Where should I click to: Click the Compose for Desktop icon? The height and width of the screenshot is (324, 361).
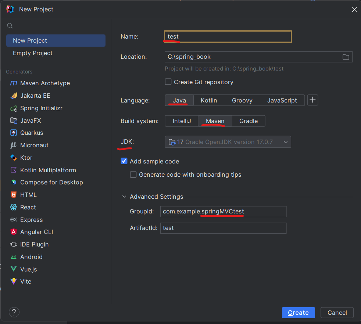click(x=14, y=182)
